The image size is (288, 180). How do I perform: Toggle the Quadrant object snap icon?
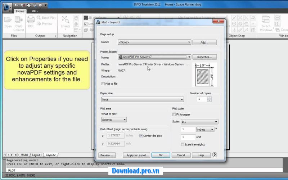(240, 24)
